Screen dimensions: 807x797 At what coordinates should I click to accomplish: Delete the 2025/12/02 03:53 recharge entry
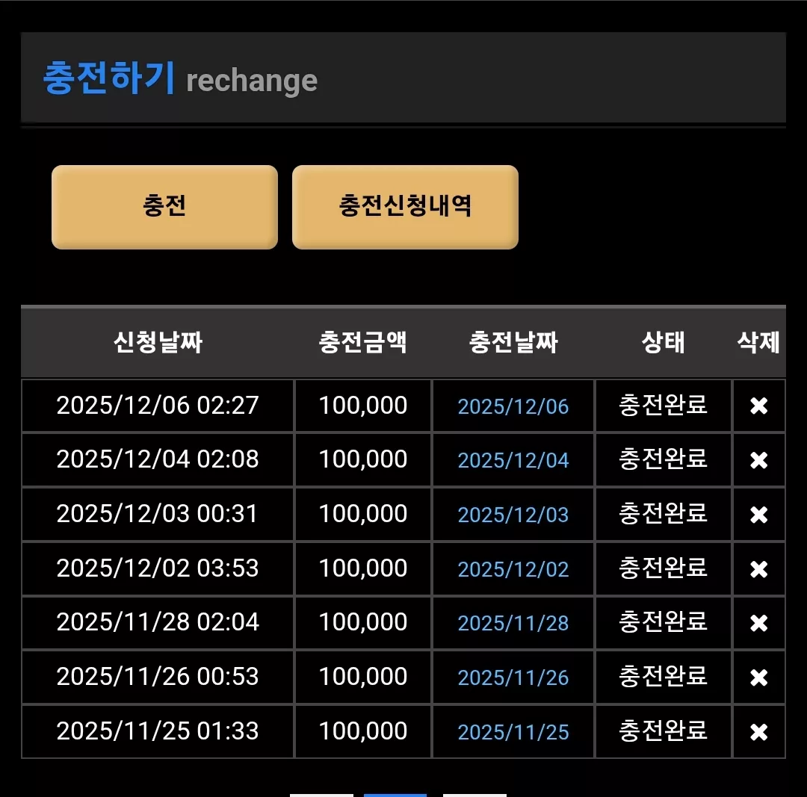[758, 569]
